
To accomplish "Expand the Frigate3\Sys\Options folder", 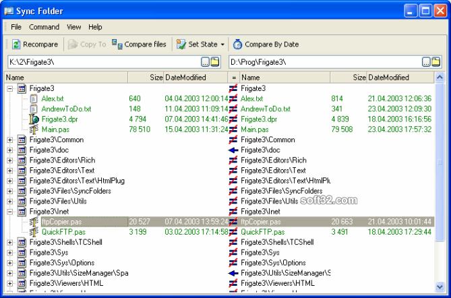I will [x=10, y=263].
